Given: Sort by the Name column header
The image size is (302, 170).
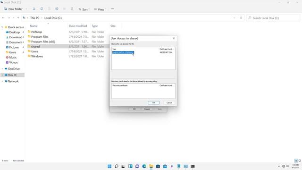Looking at the screenshot, I should pyautogui.click(x=34, y=26).
